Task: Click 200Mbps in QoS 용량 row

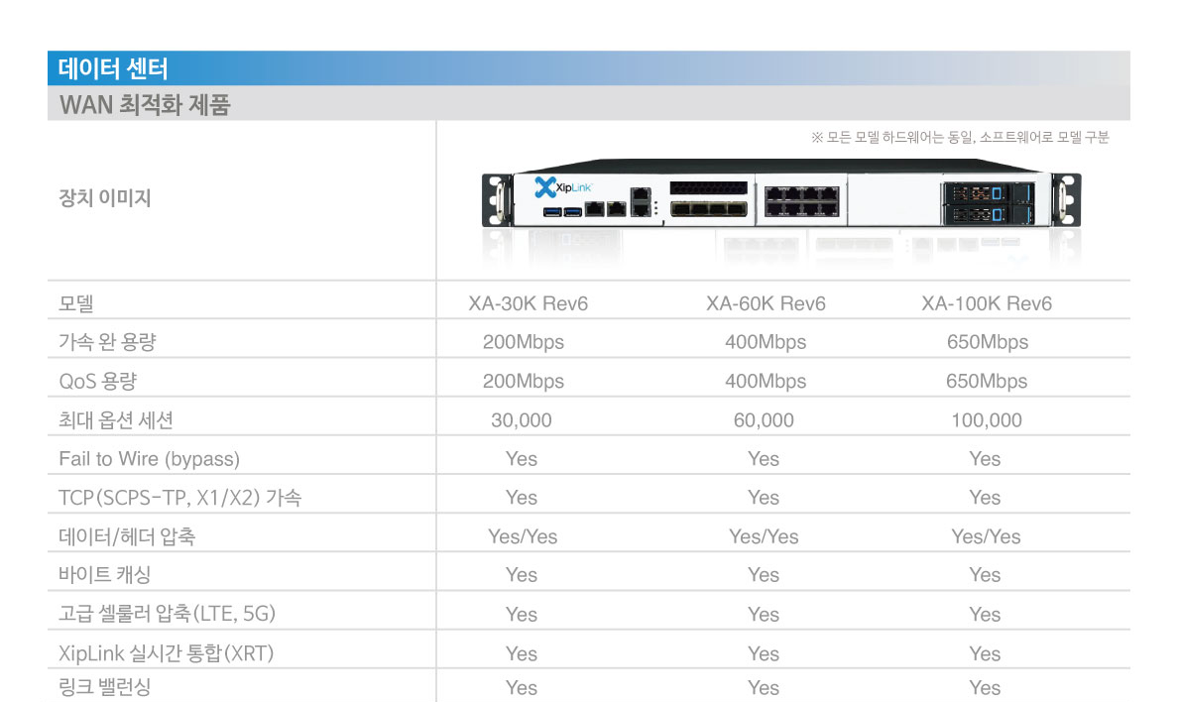Action: point(523,382)
